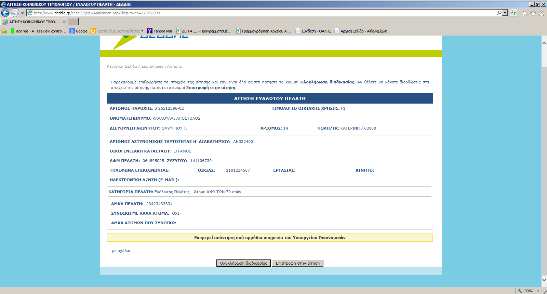Viewport: 547px width, 294px height.
Task: Open the browser Home icon
Action: [x=525, y=13]
